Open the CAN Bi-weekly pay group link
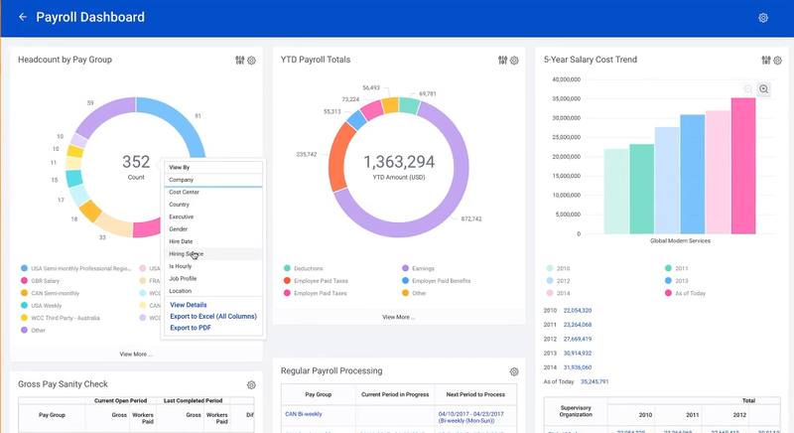Viewport: 794px width, 433px height. pyautogui.click(x=304, y=414)
